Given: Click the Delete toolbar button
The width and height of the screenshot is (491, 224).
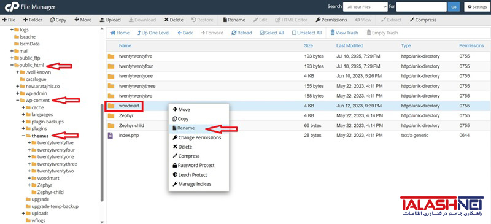Looking at the screenshot, I should click(x=174, y=20).
